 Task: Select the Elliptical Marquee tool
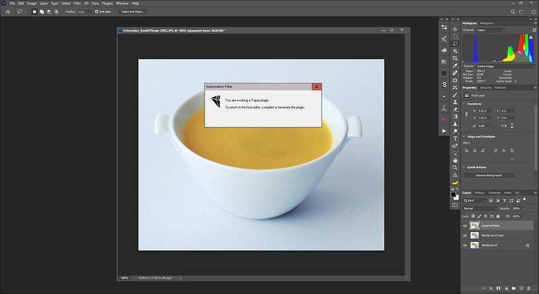pyautogui.click(x=455, y=36)
